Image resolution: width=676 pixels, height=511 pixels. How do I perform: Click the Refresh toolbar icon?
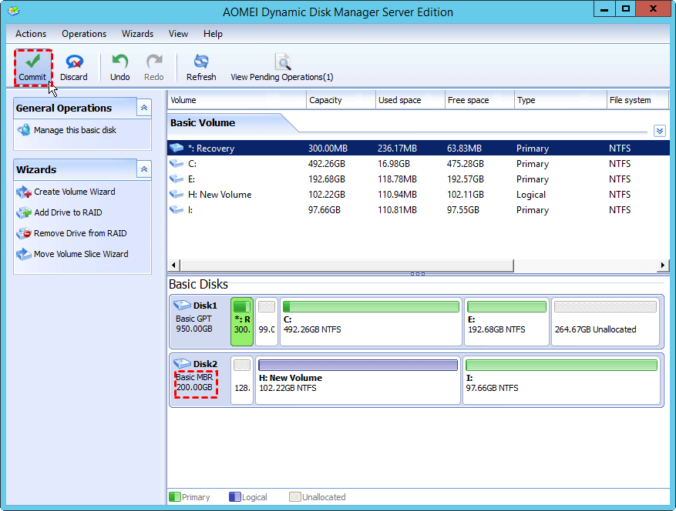coord(201,62)
